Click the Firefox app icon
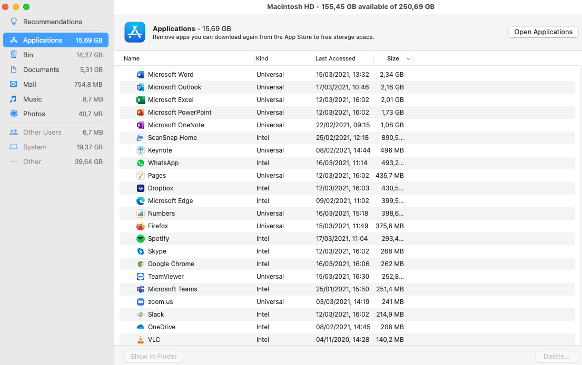The height and width of the screenshot is (365, 582). pos(140,226)
